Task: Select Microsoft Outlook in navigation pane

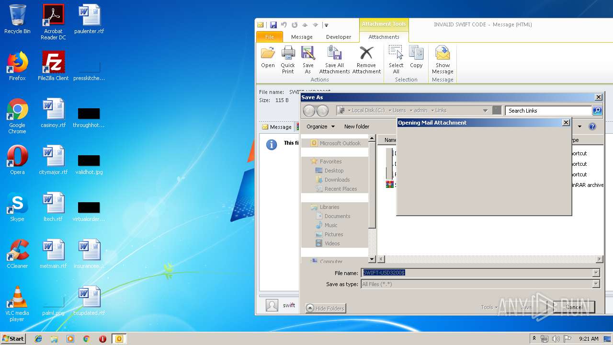Action: 335,143
